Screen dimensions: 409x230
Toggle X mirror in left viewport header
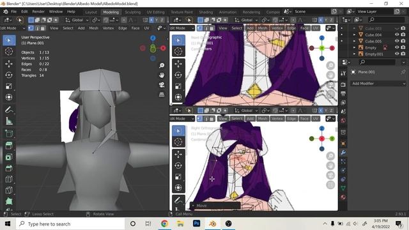(x=151, y=20)
